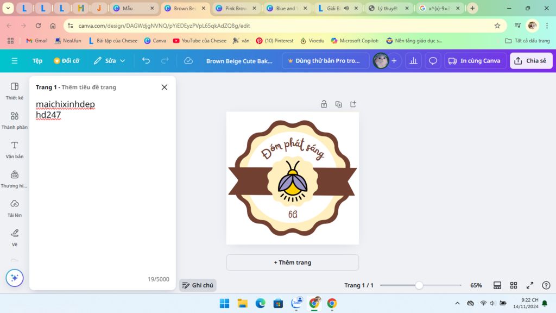The width and height of the screenshot is (556, 313).
Task: Check the cloud save status icon
Action: pos(188,61)
